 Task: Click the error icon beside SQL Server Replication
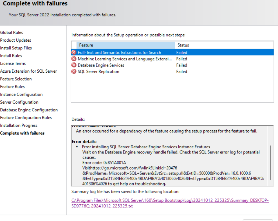click(x=74, y=72)
